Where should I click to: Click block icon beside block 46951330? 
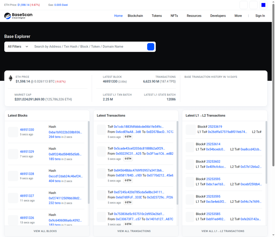[13, 132]
